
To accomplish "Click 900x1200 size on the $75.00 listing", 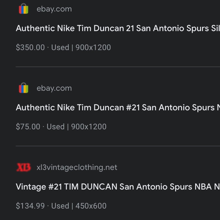I will (89, 127).
